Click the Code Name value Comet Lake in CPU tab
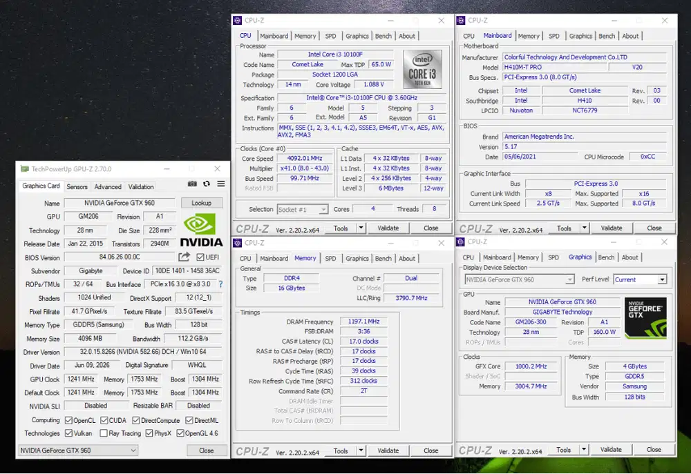Screen dimensions: 691x474 [307, 64]
